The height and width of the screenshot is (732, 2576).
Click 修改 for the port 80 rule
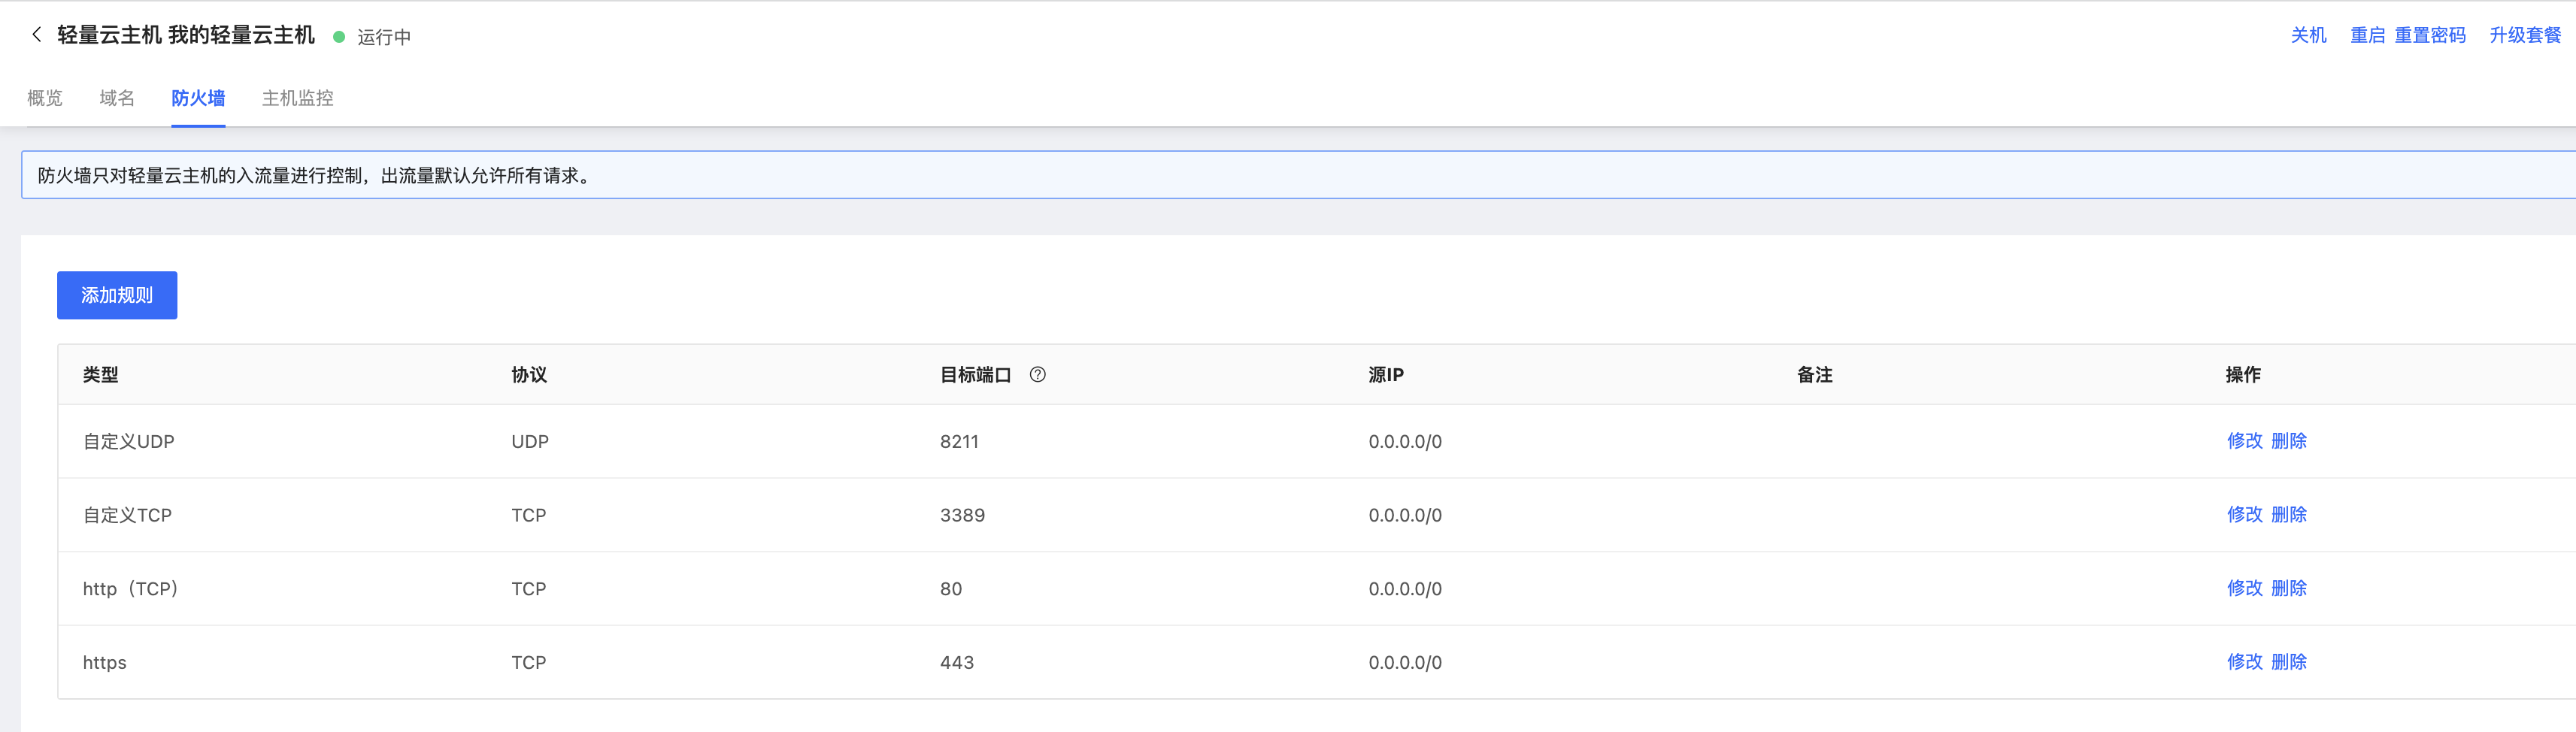[2245, 588]
